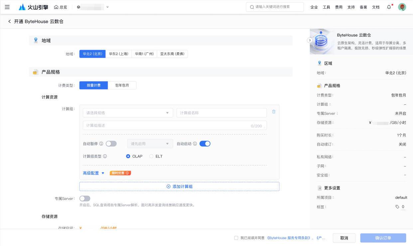Click the 计算组描述 description field
Viewport: 413px width, 246px height.
coord(175,126)
